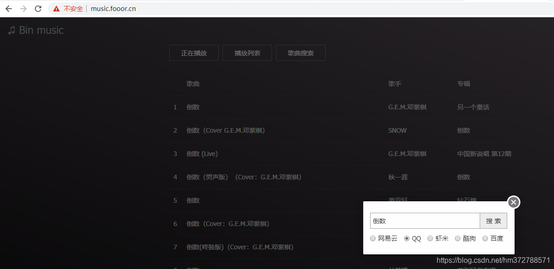
Task: Click song 倒数 (Live)
Action: 202,154
